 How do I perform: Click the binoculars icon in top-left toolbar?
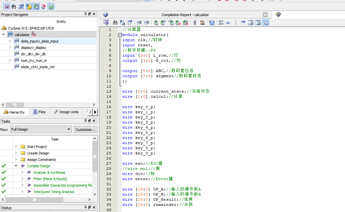14,7
